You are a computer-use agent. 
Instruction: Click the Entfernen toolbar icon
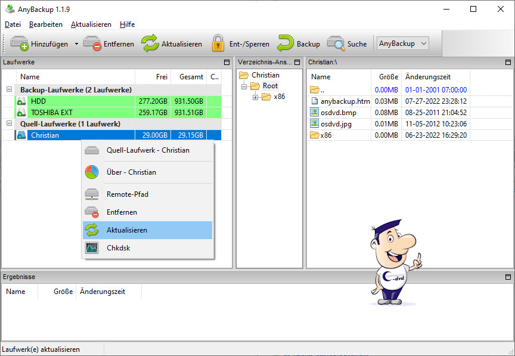click(x=92, y=44)
